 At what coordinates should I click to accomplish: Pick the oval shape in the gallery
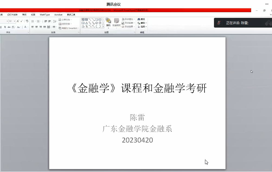pyautogui.click(x=100, y=19)
